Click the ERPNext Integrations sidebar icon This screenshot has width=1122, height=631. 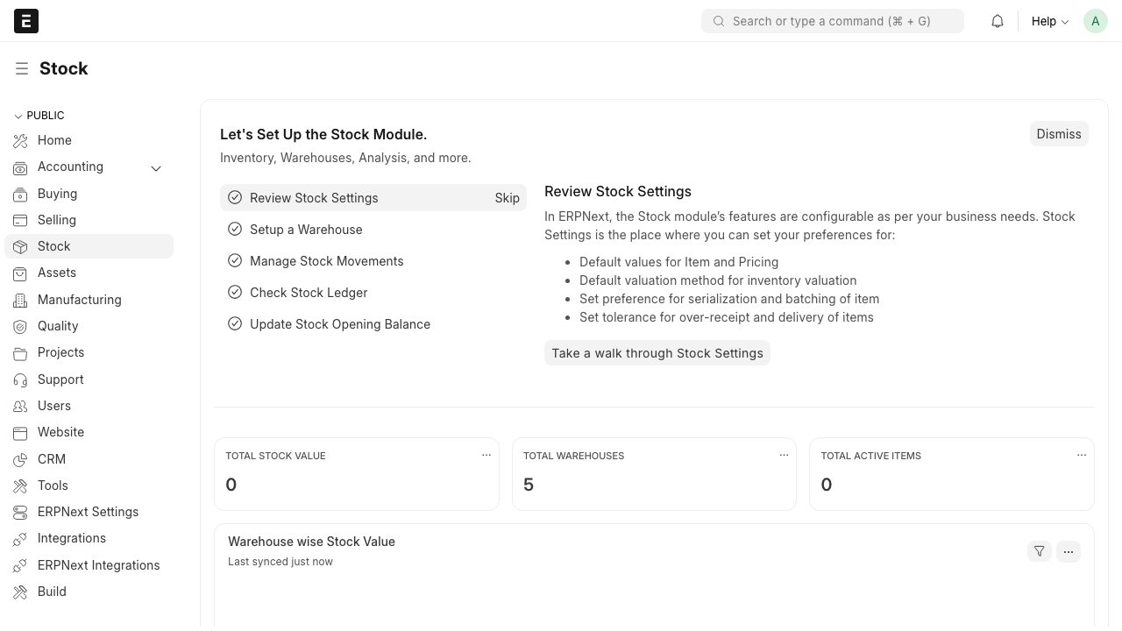20,565
